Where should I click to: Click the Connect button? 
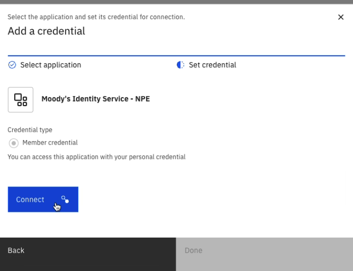click(43, 199)
